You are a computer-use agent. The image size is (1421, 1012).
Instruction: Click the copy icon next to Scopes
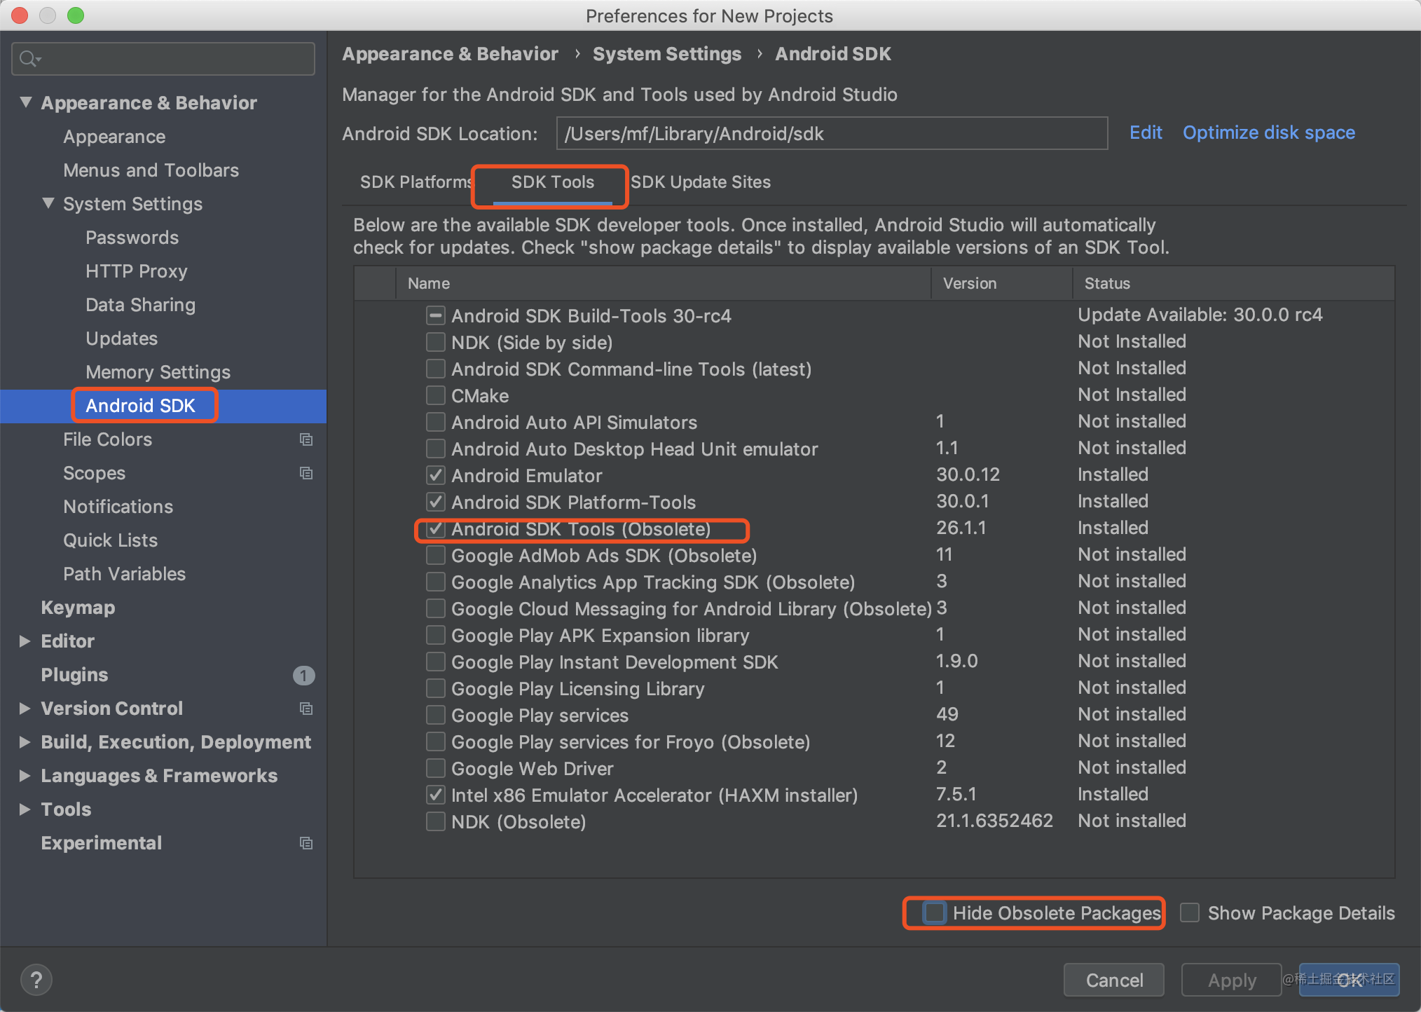tap(306, 473)
